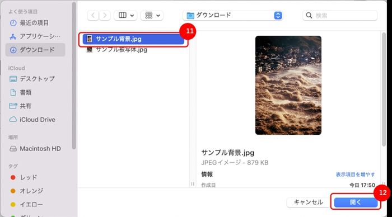The width and height of the screenshot is (392, 217).
Task: Open the item grouping grid dropdown
Action: [x=152, y=16]
